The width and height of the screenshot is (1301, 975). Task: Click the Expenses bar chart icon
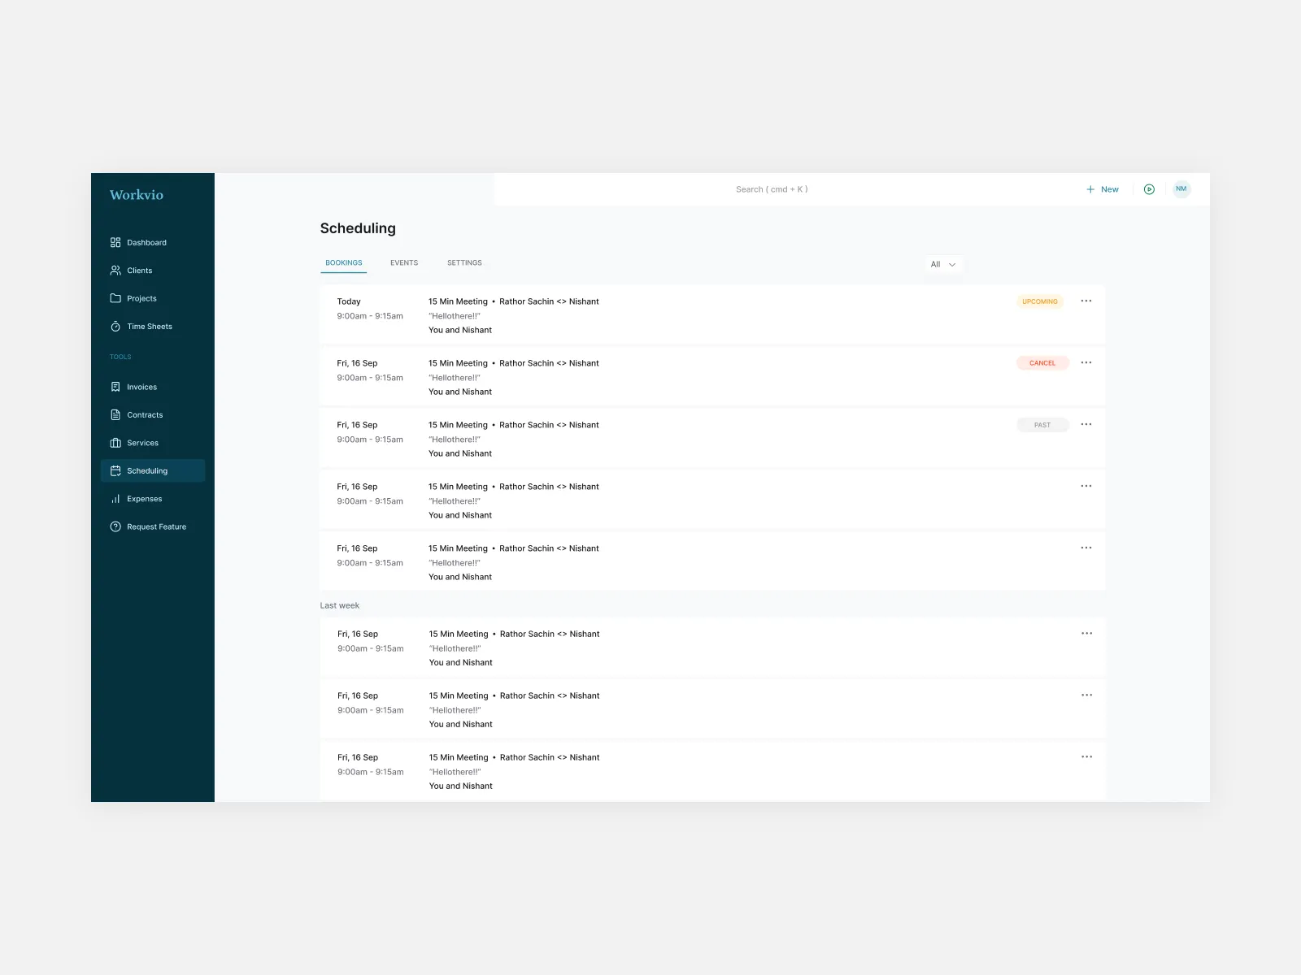[115, 499]
